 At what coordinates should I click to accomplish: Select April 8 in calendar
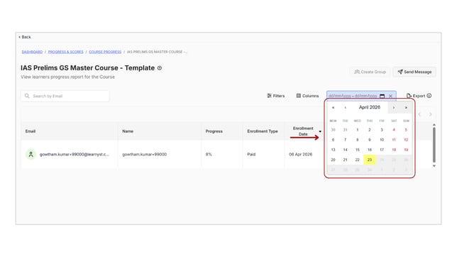point(358,140)
